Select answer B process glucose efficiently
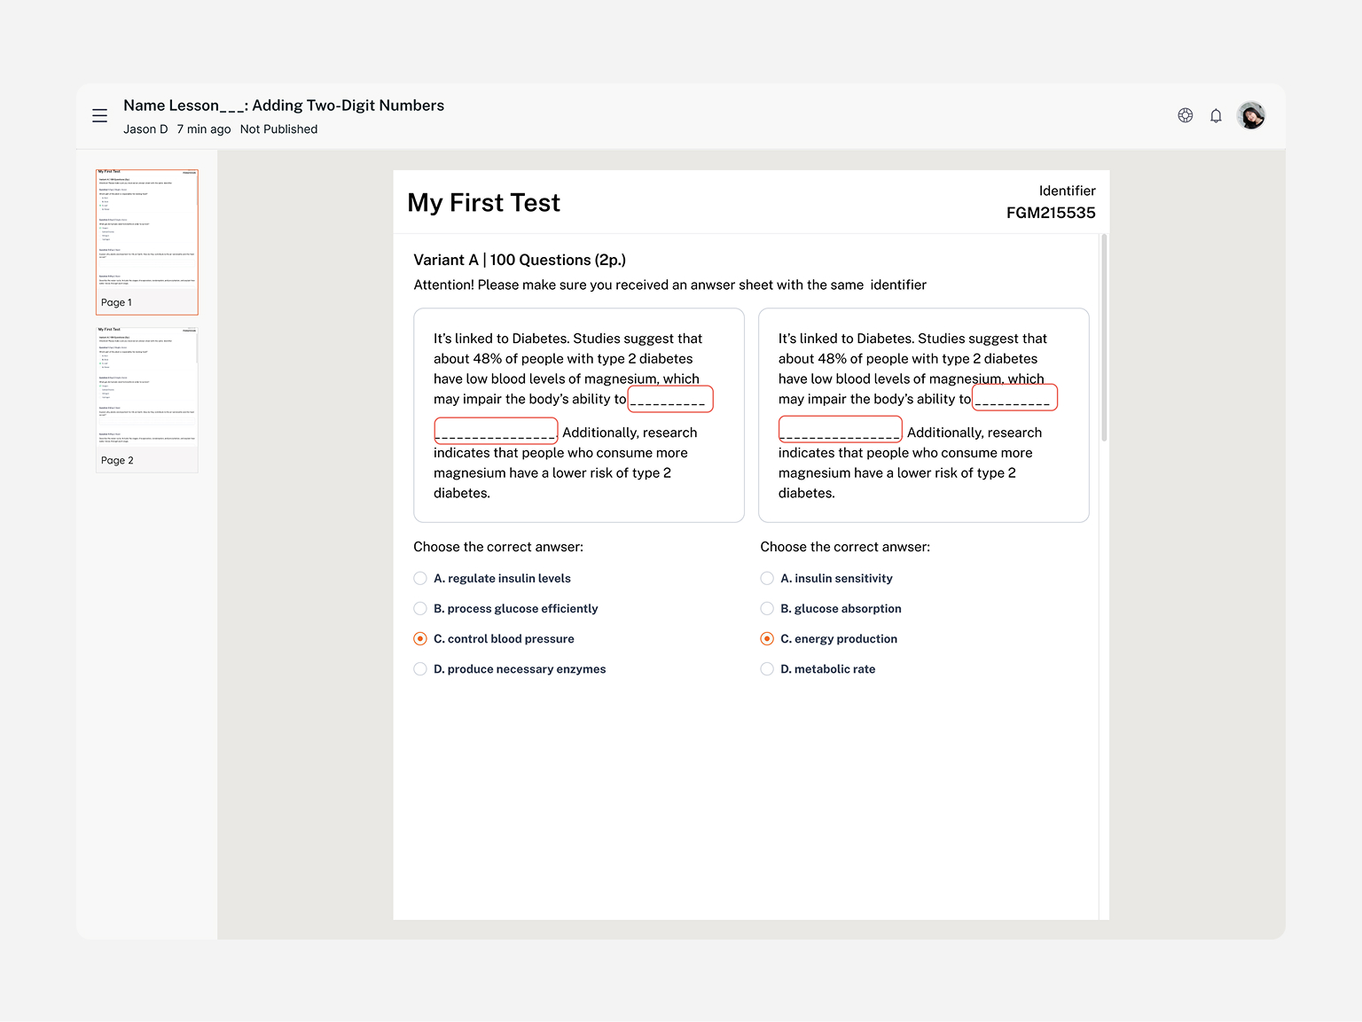 (419, 609)
